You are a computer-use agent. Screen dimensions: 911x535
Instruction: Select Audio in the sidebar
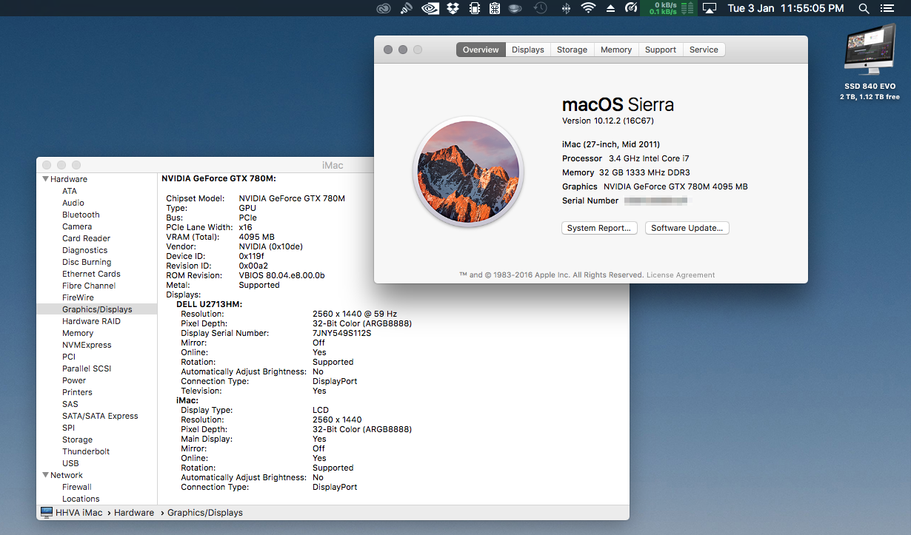pos(73,203)
